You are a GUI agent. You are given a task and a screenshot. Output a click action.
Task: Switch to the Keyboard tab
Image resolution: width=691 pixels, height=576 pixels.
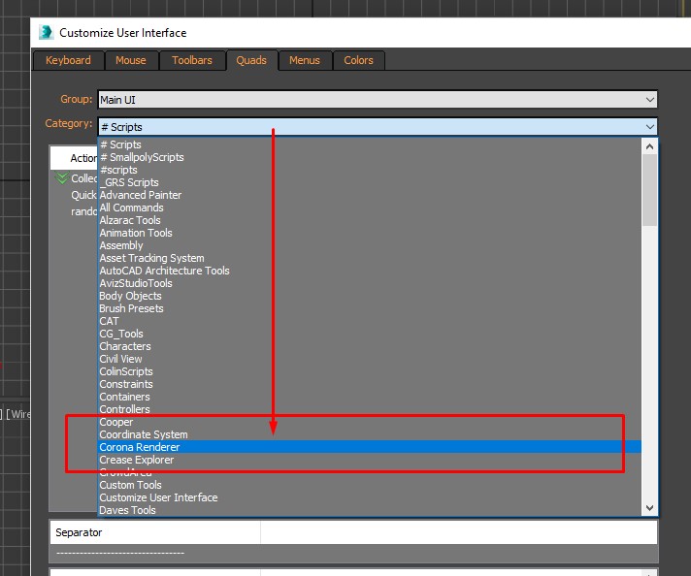click(68, 60)
